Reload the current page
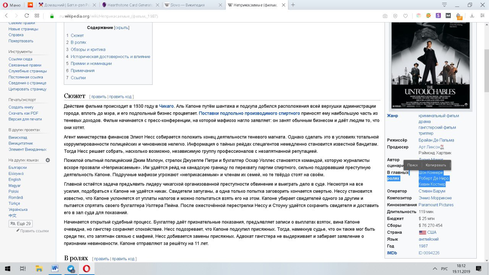 coord(26,16)
